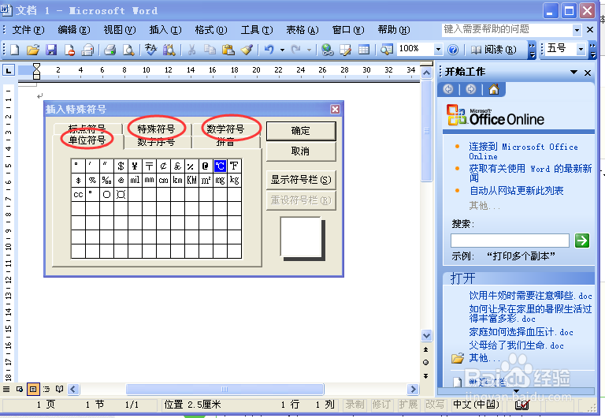
Task: Insert a hyperlink with the globe icon
Action: [328, 50]
